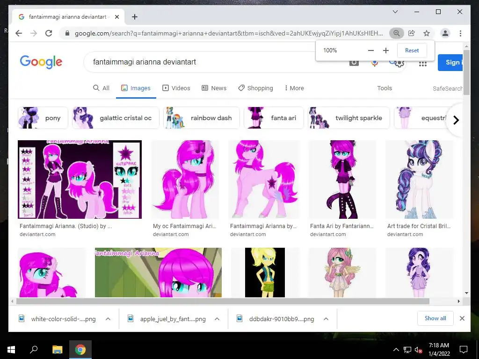Switch to the News tab

[214, 88]
